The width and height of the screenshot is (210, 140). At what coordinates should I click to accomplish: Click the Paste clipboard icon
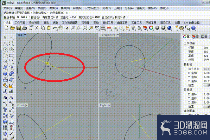49,28
